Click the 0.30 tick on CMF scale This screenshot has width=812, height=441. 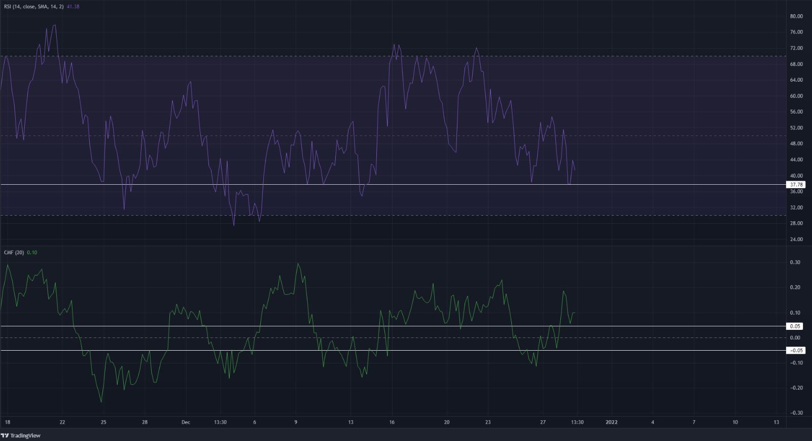pos(796,262)
